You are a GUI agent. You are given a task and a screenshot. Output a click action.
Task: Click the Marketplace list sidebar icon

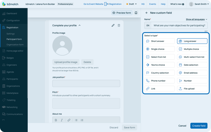click(x=4, y=93)
